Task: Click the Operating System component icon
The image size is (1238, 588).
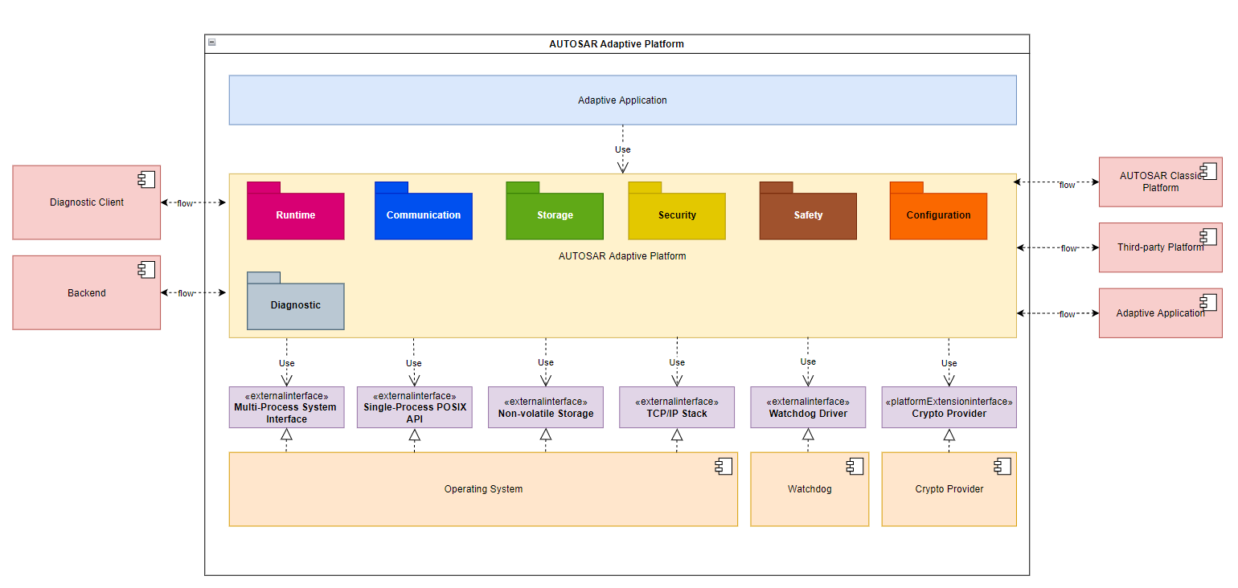Action: coord(724,466)
